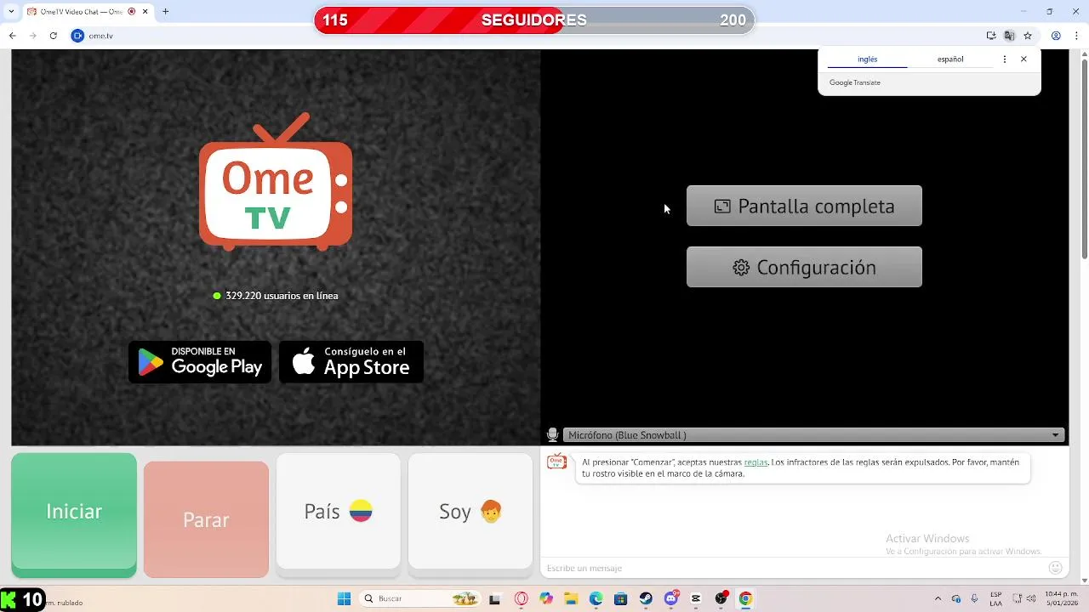The height and width of the screenshot is (612, 1089).
Task: Open the tab search dropdown arrow
Action: pos(11,12)
